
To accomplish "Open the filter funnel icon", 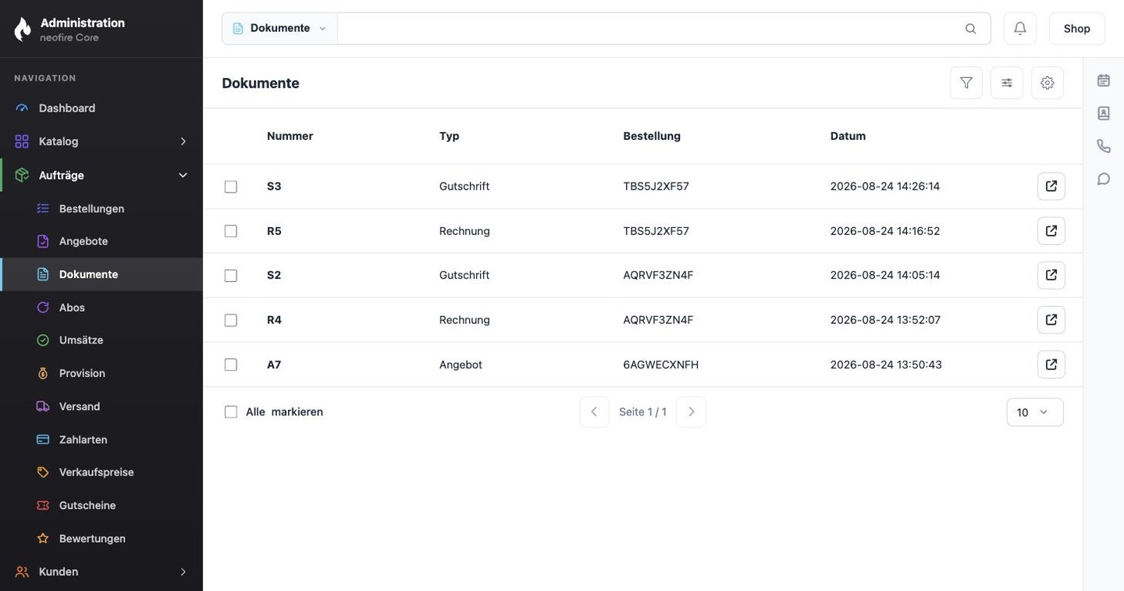I will click(x=966, y=83).
